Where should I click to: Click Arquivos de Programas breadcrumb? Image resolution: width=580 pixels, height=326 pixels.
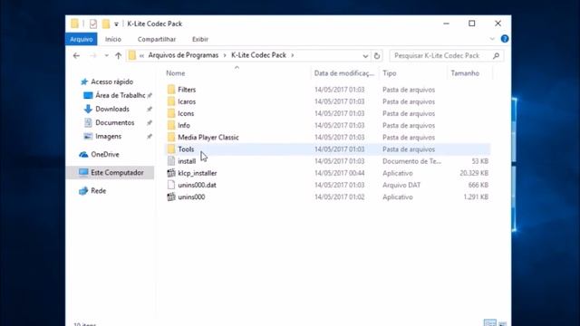pos(183,55)
